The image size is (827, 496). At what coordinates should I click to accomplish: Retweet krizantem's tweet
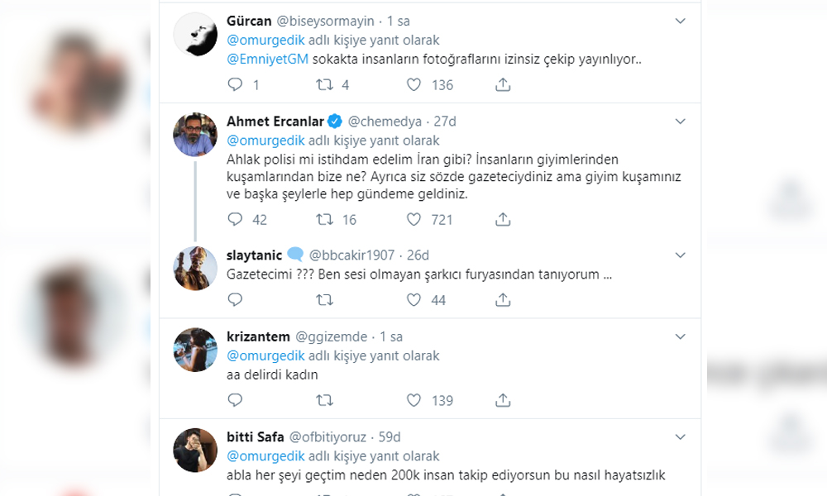(325, 400)
